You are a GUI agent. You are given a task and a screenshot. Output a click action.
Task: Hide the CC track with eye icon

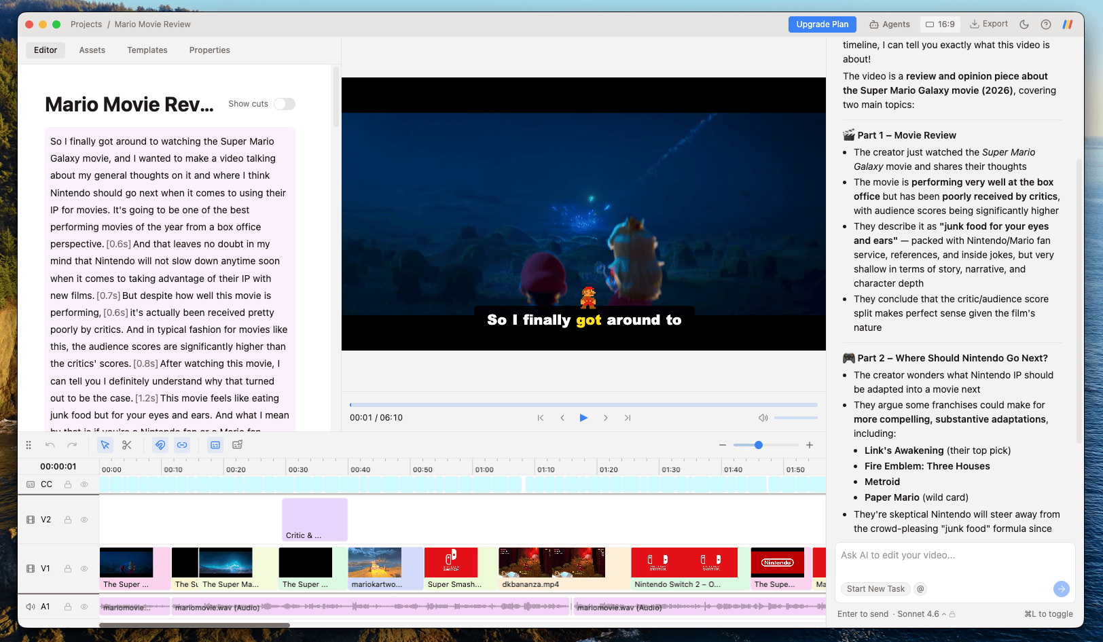pyautogui.click(x=84, y=484)
